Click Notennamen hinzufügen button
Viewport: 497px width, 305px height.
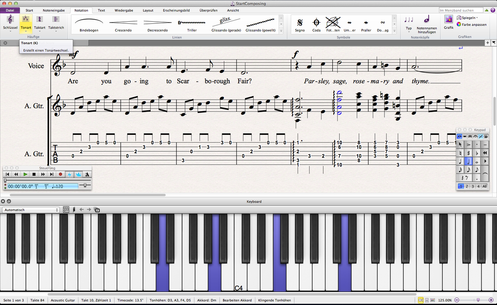pos(427,24)
